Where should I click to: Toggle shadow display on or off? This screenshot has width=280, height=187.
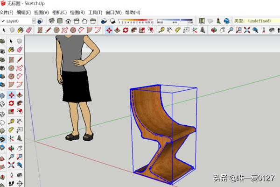[x=105, y=21]
